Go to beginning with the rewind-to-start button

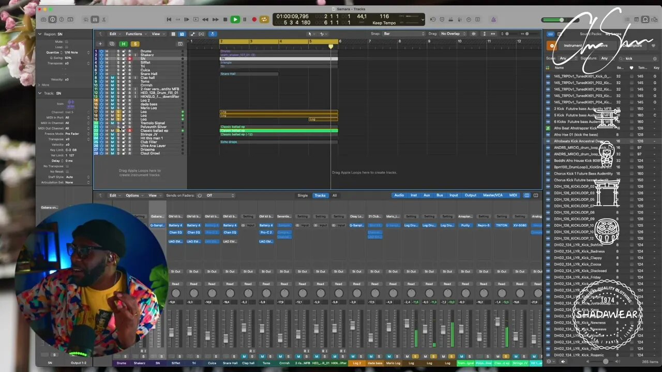click(169, 20)
